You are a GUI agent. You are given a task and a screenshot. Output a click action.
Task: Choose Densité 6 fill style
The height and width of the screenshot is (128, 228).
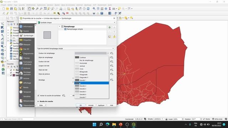coord(92,94)
